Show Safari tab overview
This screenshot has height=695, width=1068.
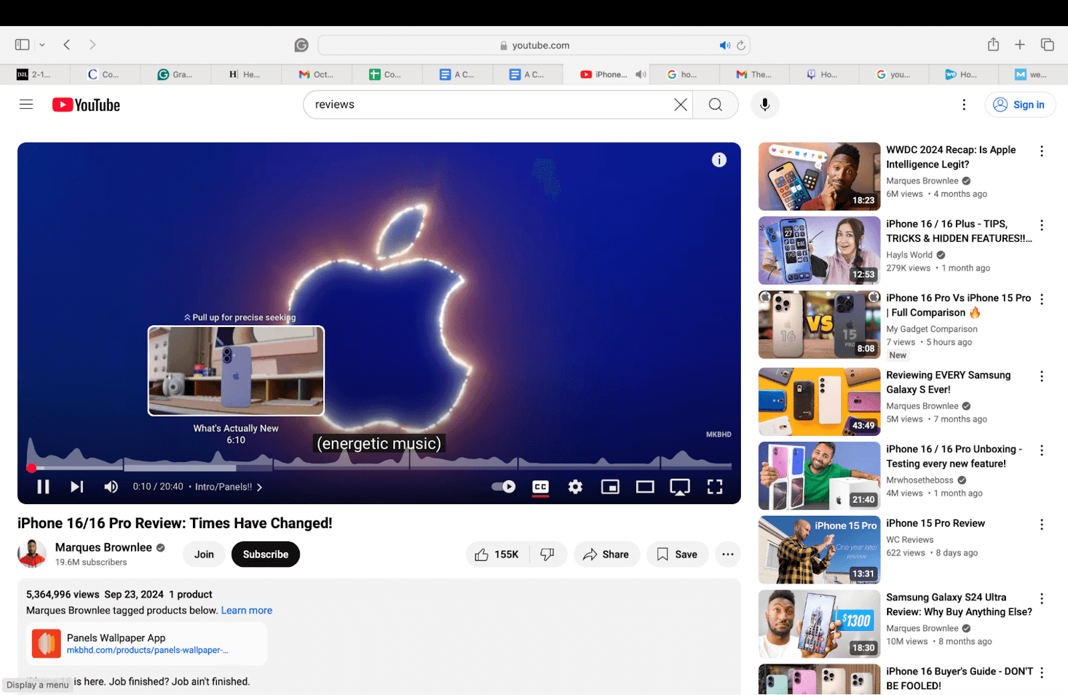[1047, 45]
